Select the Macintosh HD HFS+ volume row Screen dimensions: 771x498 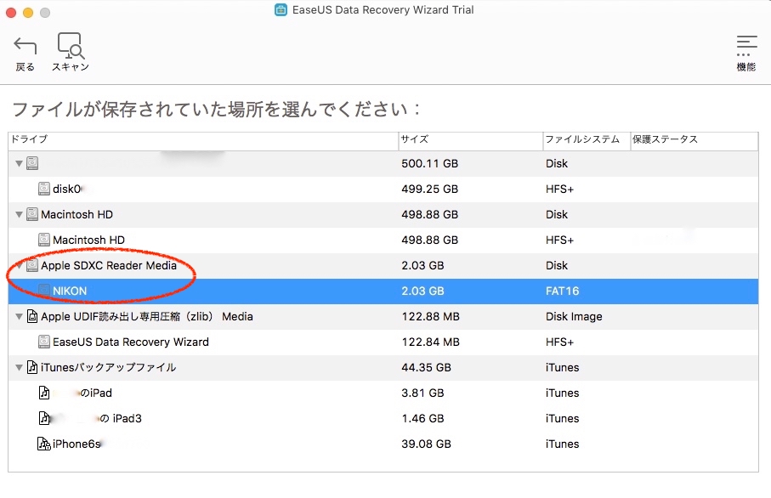click(x=383, y=240)
